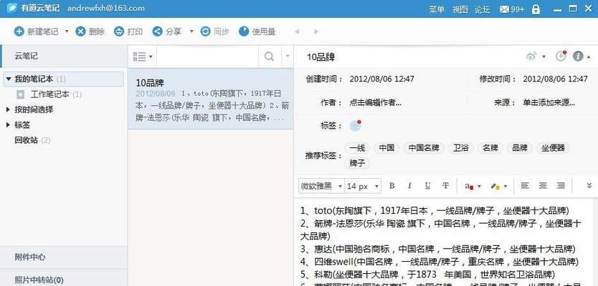Open the 视图 menu in title bar
Viewport: 598px width, 286px height.
[x=460, y=9]
